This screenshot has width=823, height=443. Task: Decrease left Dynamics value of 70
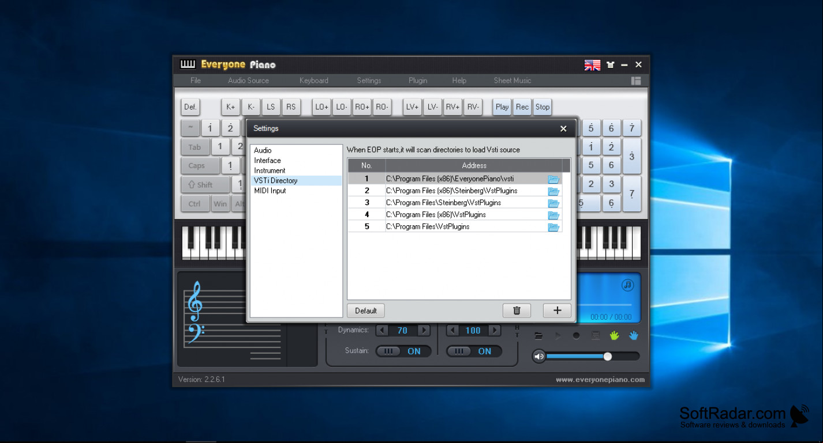point(382,331)
